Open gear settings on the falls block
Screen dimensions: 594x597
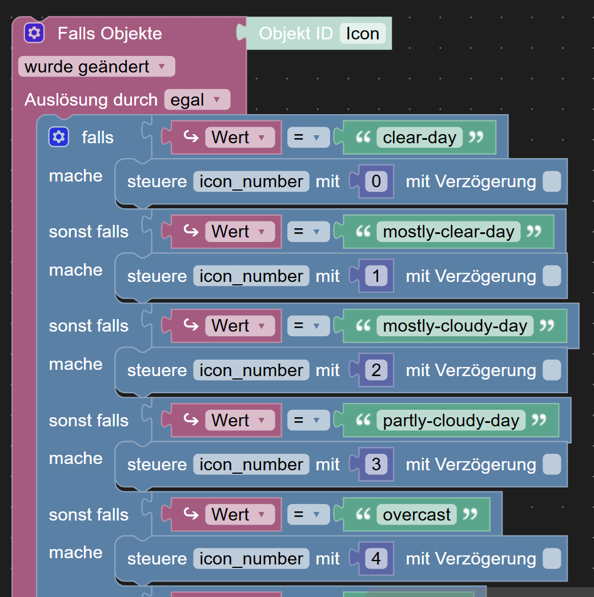pos(58,138)
